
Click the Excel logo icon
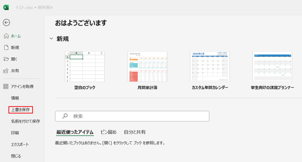coord(6,7)
